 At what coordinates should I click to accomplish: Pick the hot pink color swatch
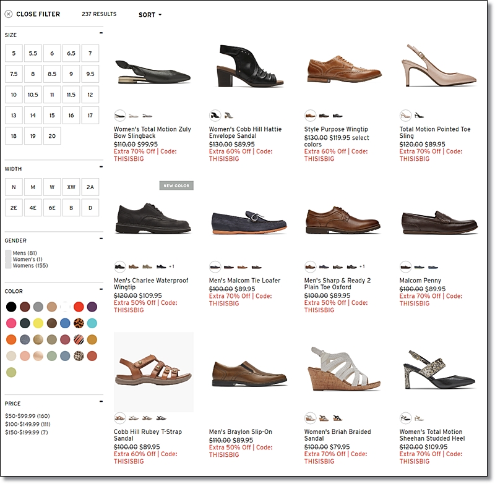tap(11, 323)
